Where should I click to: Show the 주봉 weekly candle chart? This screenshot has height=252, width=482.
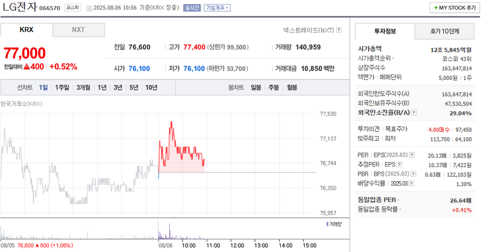274,87
